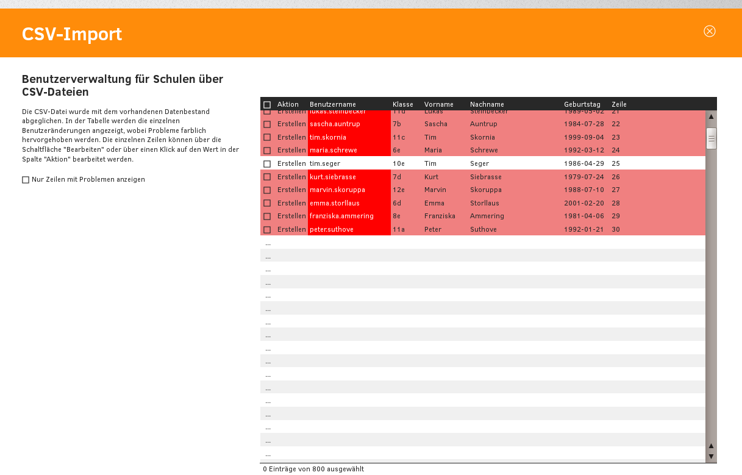
Task: Click the highlighted username franziska.ammering
Action: tap(341, 216)
